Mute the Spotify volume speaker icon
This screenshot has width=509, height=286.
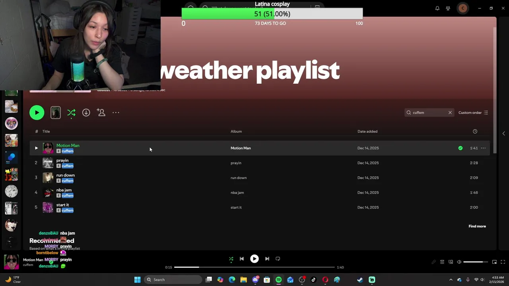coord(459,262)
